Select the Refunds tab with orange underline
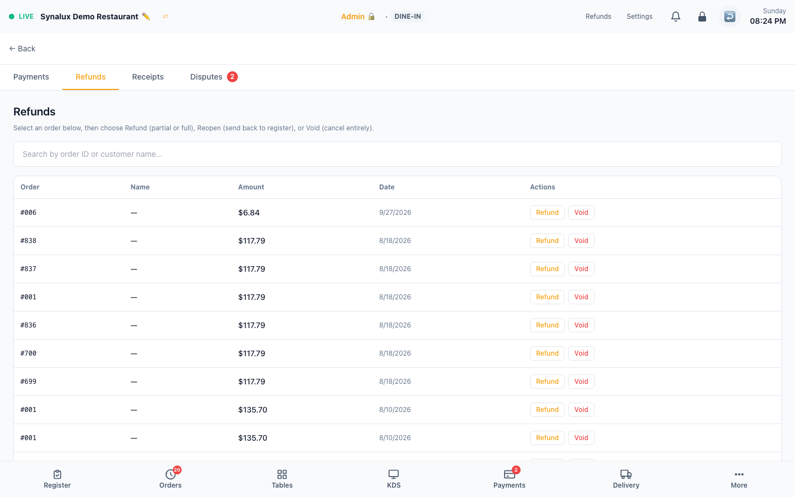Viewport: 795px width, 497px height. [x=91, y=77]
